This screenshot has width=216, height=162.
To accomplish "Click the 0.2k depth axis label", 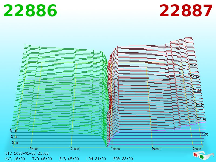I will click(15, 137).
